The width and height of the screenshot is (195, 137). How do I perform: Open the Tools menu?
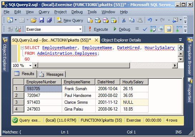click(92, 12)
